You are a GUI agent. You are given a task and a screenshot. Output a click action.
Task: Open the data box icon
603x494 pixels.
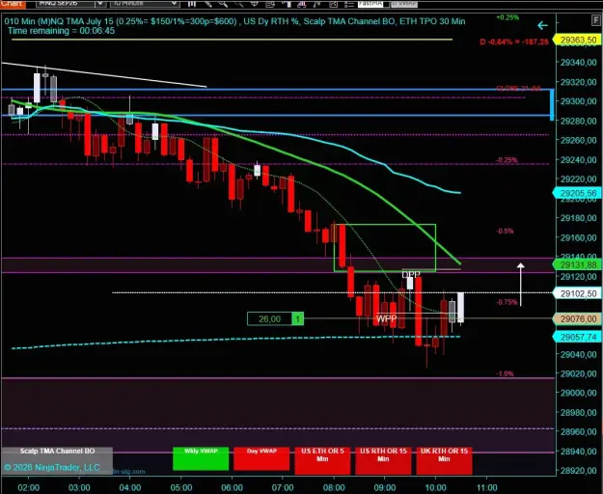pyautogui.click(x=270, y=4)
